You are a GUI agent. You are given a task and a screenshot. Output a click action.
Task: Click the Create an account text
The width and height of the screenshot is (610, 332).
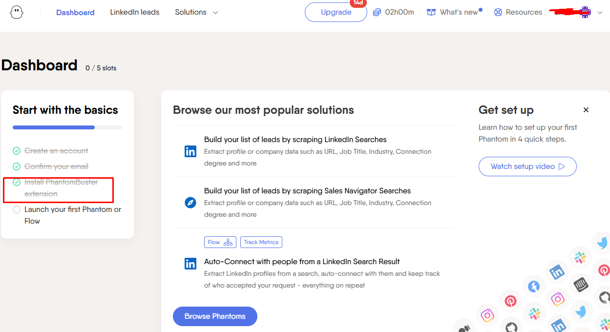point(56,151)
